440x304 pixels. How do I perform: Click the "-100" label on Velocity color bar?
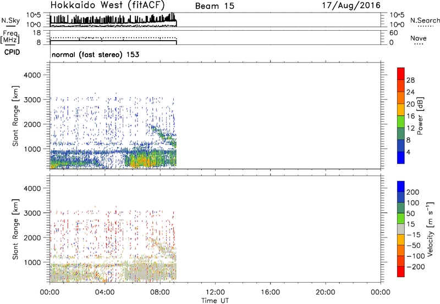[416, 256]
